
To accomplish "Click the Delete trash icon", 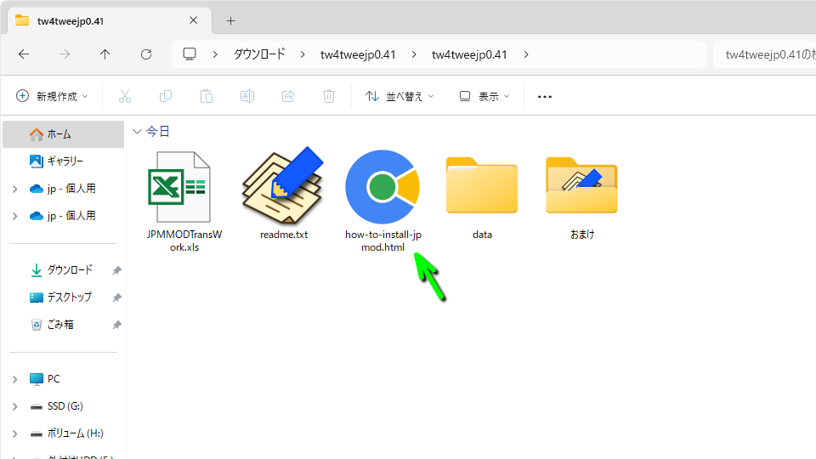I will pos(329,96).
